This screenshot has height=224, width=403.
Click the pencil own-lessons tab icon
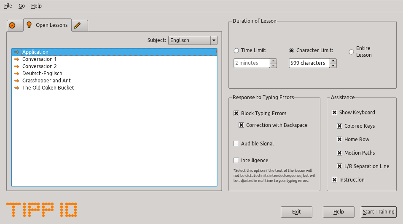[x=77, y=26]
